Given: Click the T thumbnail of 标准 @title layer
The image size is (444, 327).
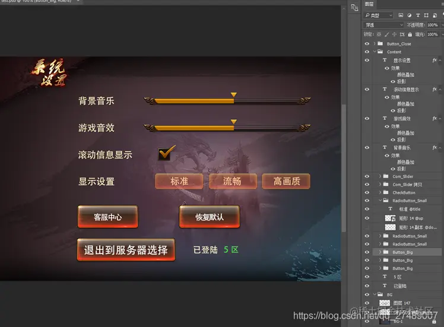Looking at the screenshot, I should coord(390,209).
